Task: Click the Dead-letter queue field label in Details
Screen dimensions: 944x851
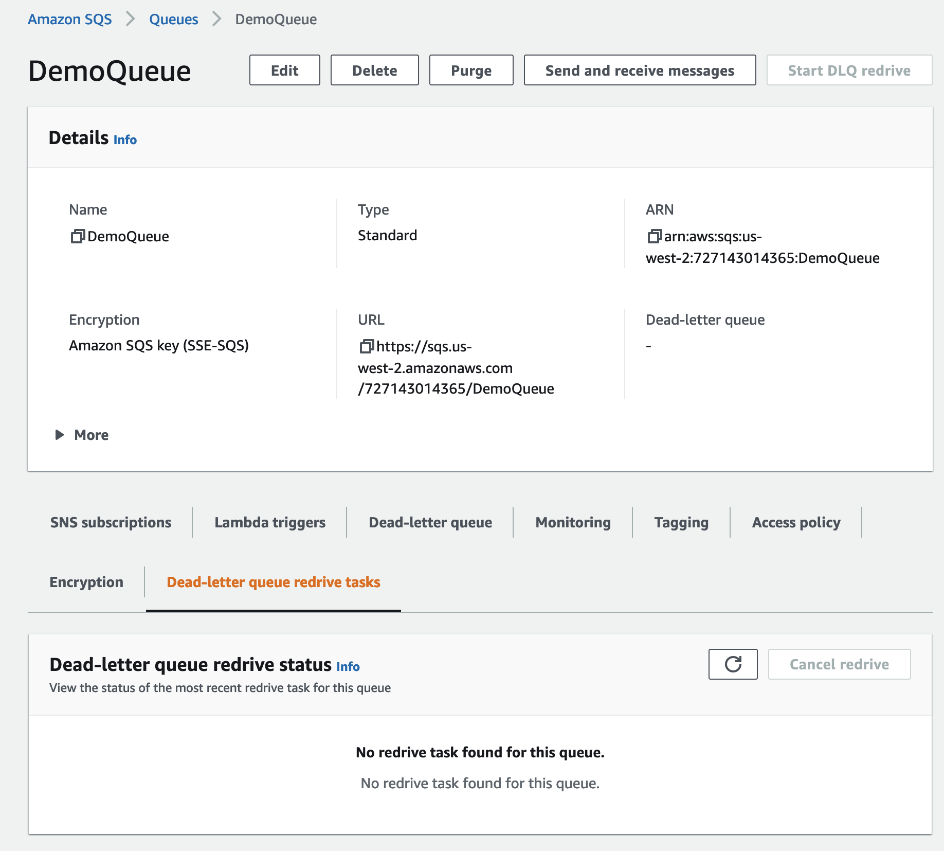Action: point(705,320)
